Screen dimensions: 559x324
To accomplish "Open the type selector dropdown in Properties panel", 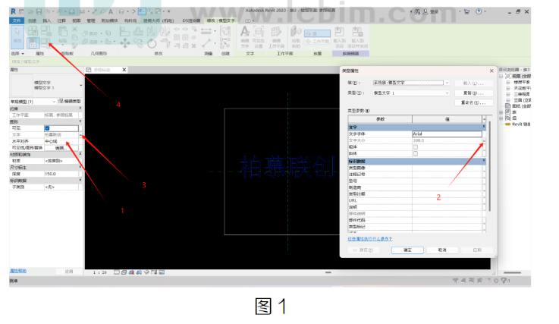I will (x=81, y=86).
